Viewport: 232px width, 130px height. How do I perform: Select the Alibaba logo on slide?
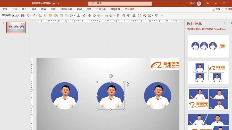165,64
